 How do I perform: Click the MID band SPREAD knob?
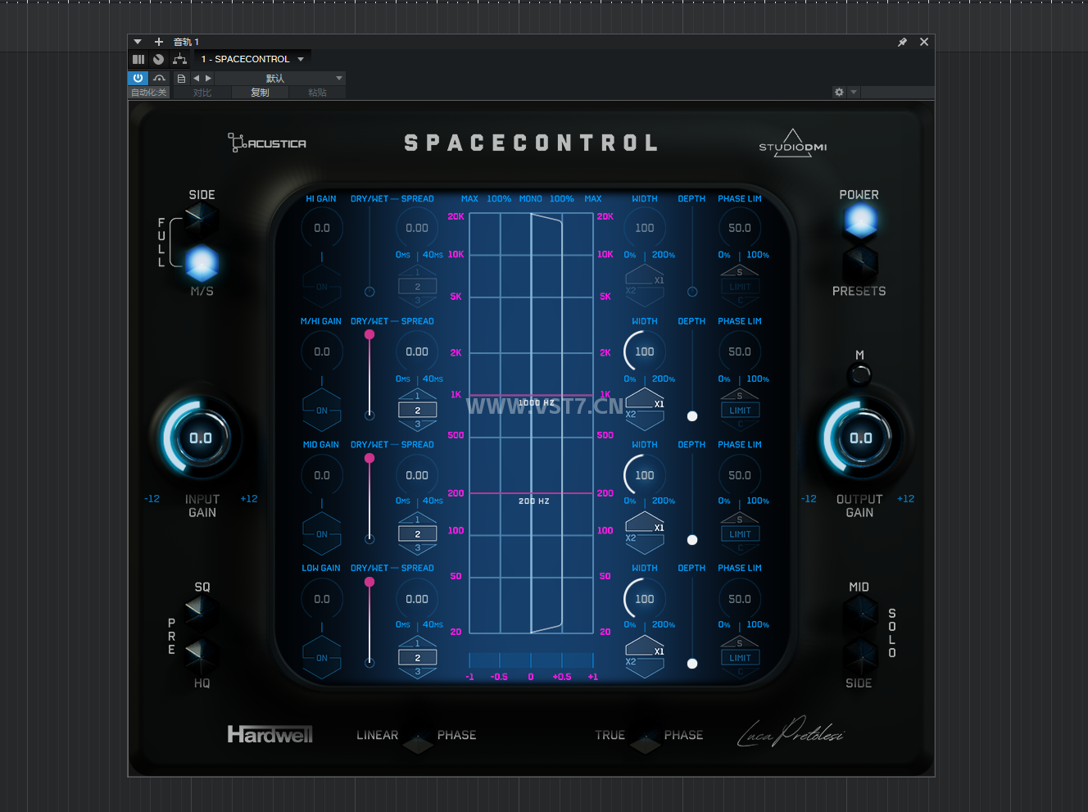(x=417, y=475)
